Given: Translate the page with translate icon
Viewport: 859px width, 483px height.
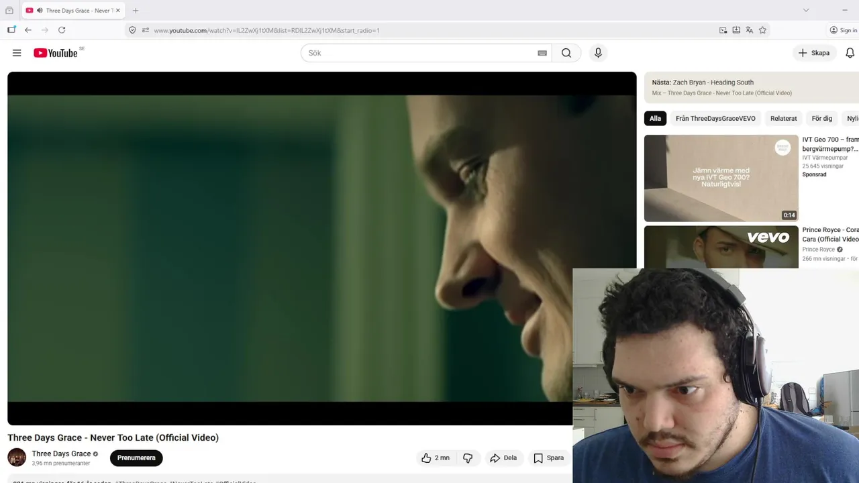Looking at the screenshot, I should point(749,30).
